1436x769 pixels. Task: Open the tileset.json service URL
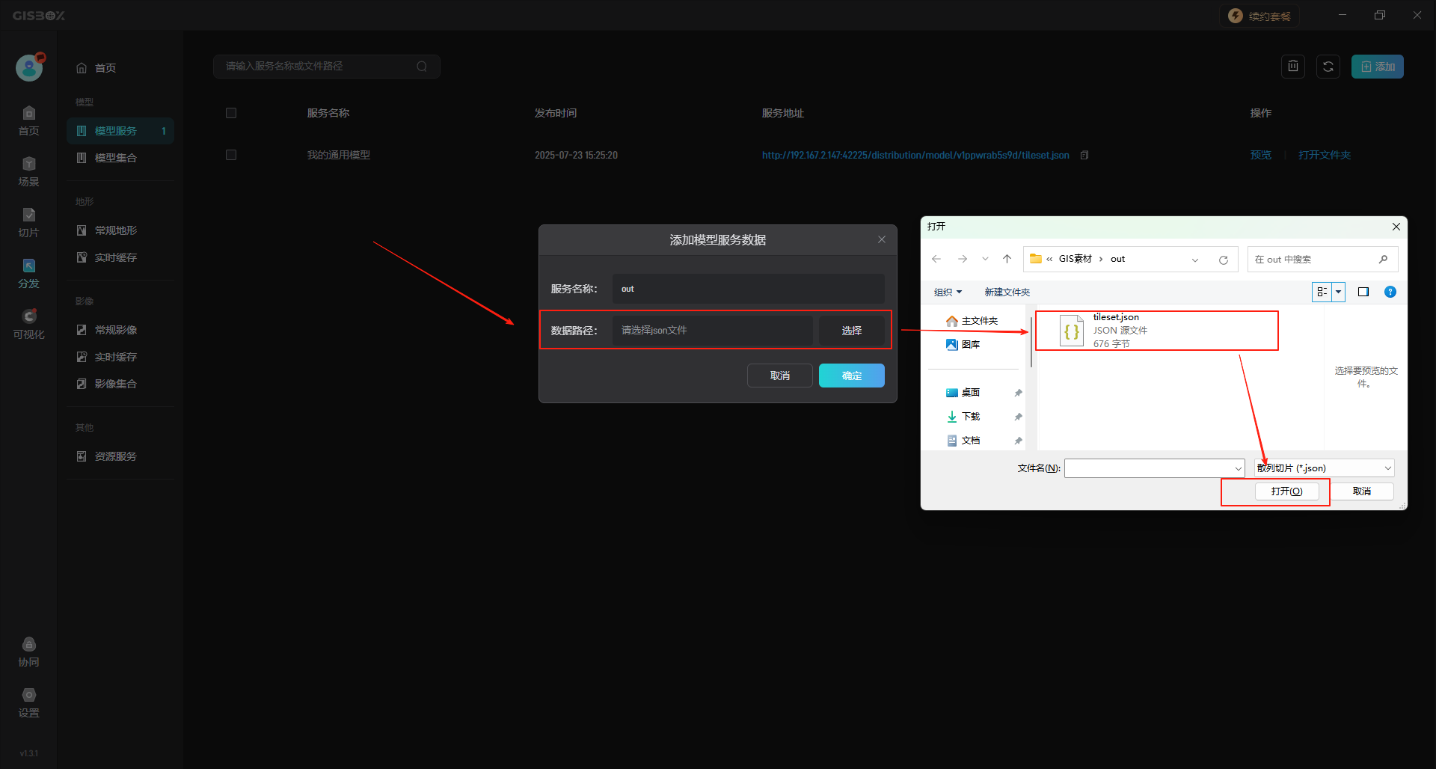click(x=915, y=155)
